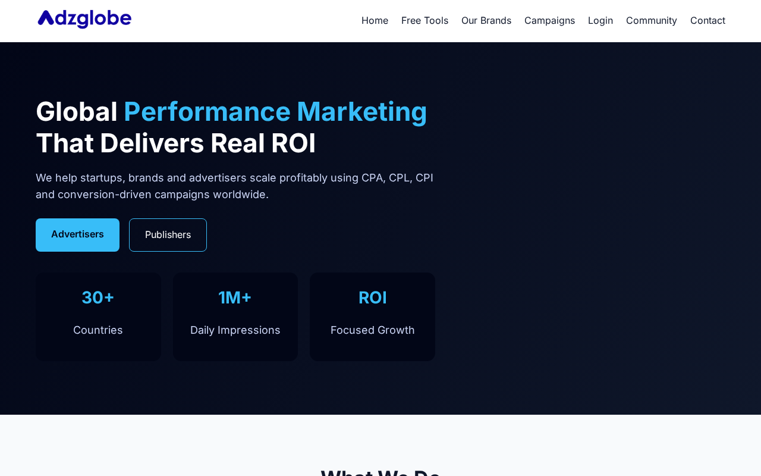The width and height of the screenshot is (761, 476).
Task: Click the Daily Impressions label
Action: (x=235, y=330)
